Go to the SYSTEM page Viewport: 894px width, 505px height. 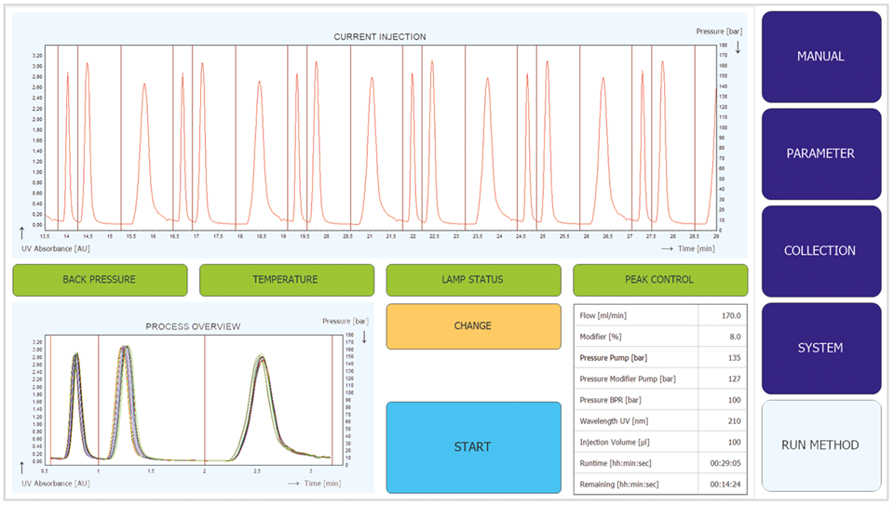click(820, 348)
